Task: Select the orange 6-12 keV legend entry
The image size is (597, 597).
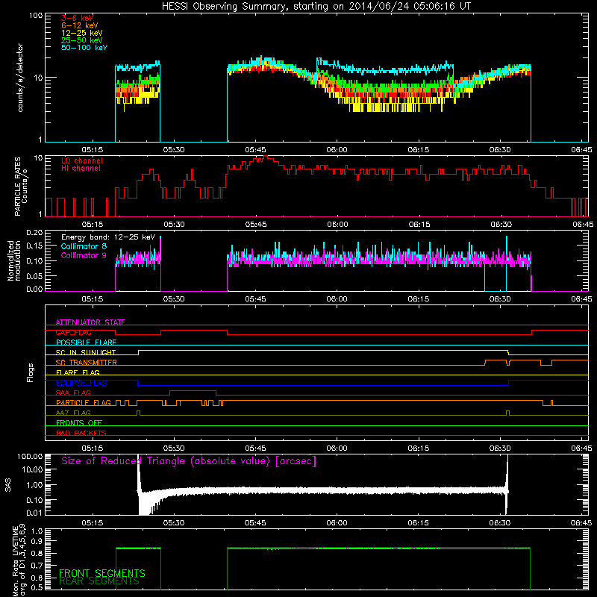Action: [x=79, y=25]
